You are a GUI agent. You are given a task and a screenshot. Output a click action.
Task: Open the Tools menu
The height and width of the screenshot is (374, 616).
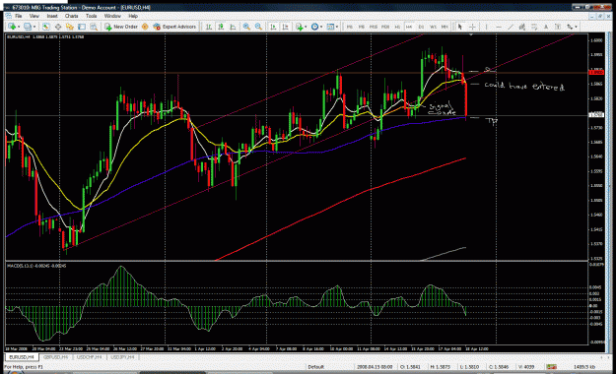click(x=91, y=16)
